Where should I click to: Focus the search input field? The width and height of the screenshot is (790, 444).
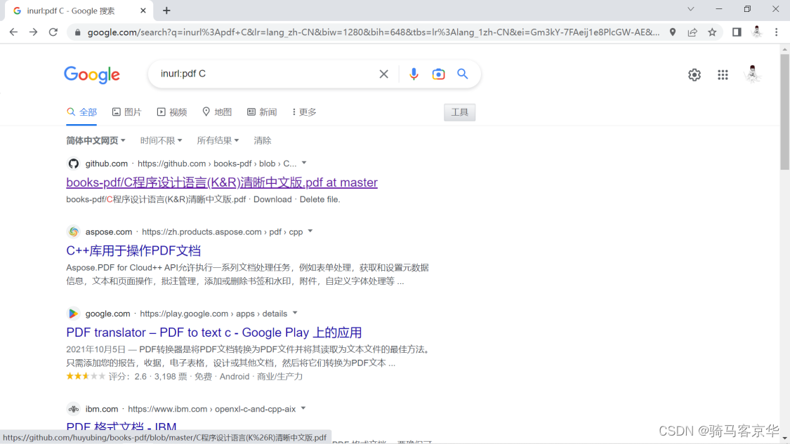pos(265,74)
